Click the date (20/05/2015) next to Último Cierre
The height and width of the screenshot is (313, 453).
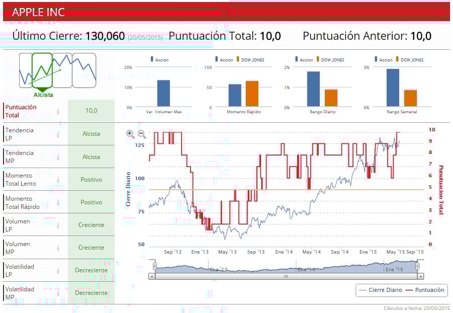tap(145, 38)
